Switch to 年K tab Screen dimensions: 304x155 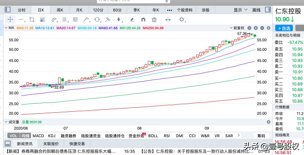pos(156,10)
